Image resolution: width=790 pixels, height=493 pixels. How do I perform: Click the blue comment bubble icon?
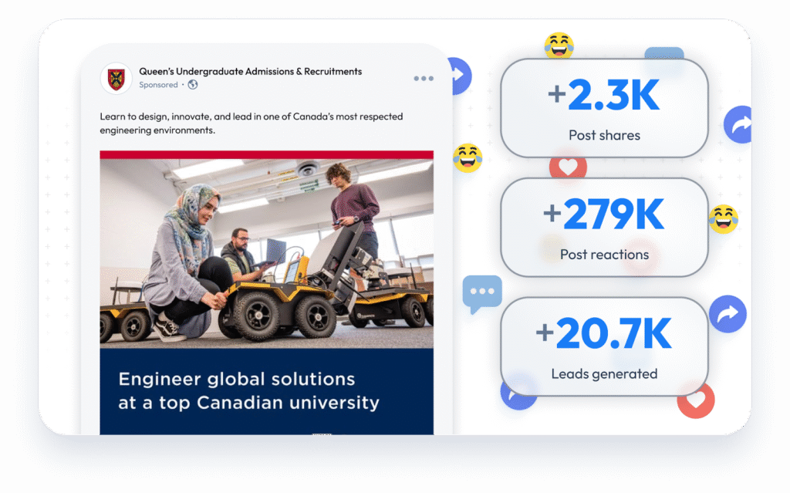[482, 294]
